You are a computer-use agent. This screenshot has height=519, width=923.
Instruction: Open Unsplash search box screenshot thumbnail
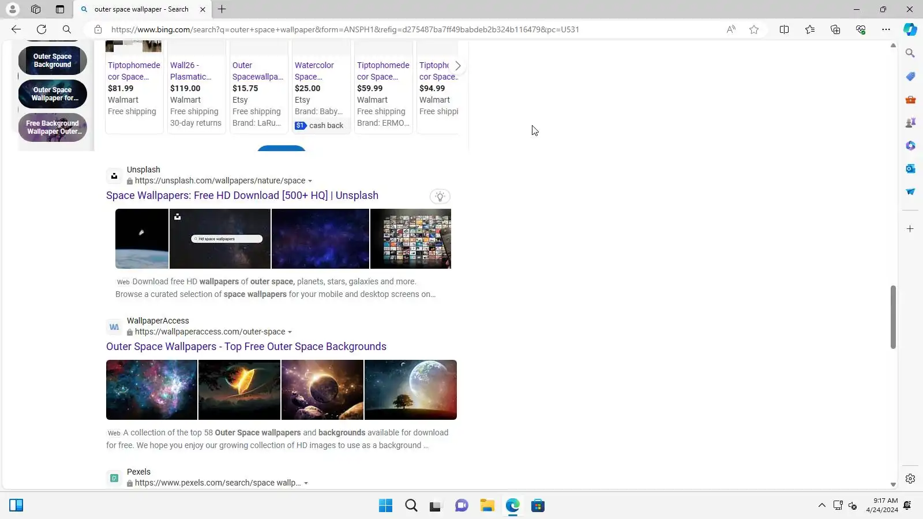[x=220, y=239]
